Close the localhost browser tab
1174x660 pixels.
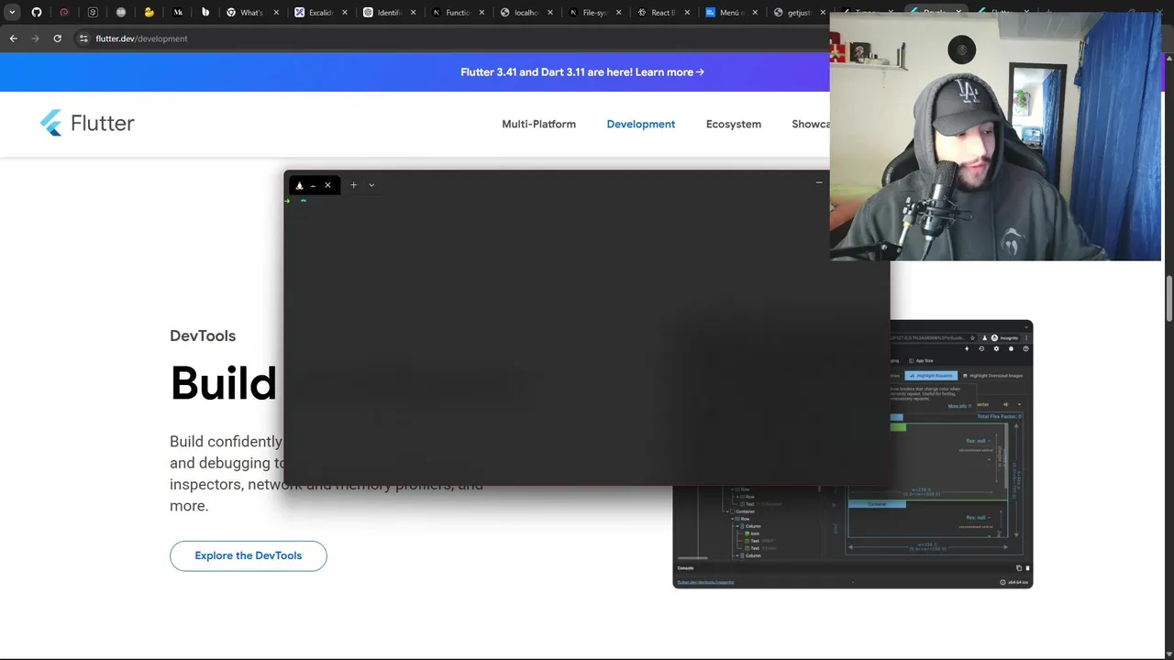pos(550,13)
